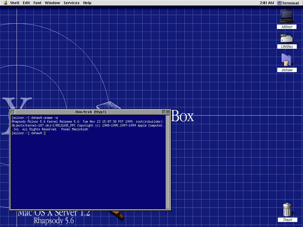Click the Milnor icon label
The image size is (303, 227).
pos(287,27)
